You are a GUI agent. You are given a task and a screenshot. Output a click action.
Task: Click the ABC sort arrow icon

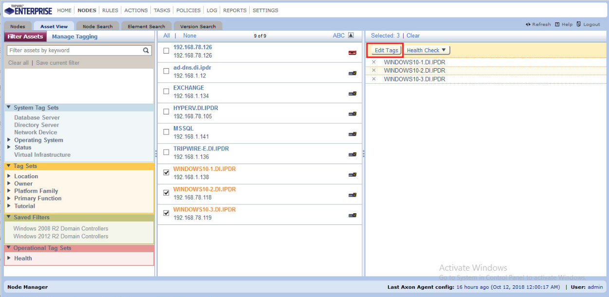tap(351, 36)
